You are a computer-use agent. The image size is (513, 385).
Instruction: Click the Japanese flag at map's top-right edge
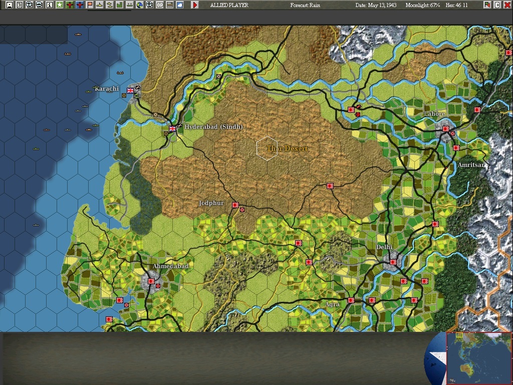[x=509, y=52]
